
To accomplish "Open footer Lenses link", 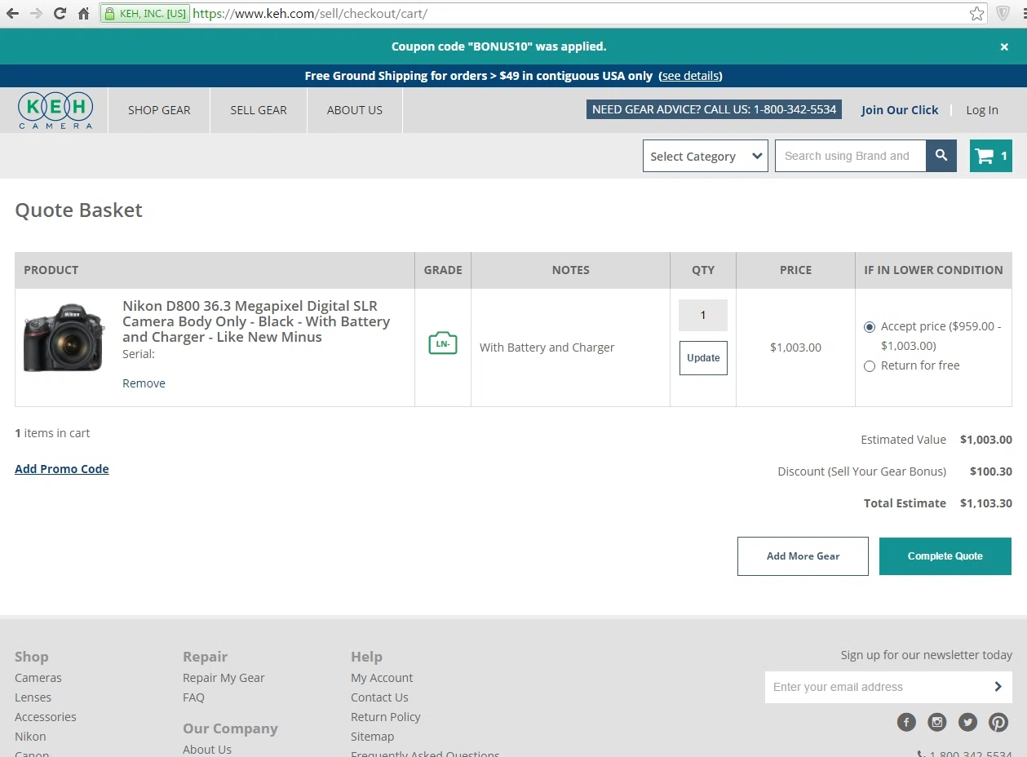I will (33, 697).
